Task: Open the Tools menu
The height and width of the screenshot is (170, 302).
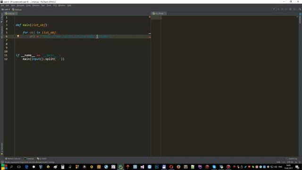Action: coord(49,5)
